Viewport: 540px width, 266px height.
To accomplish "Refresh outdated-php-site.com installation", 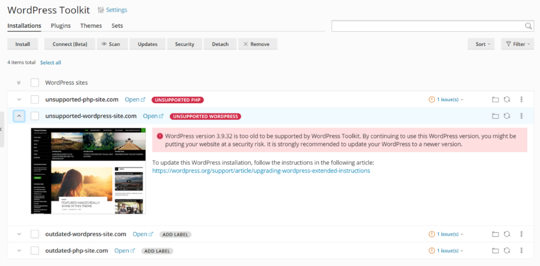I will [507, 251].
